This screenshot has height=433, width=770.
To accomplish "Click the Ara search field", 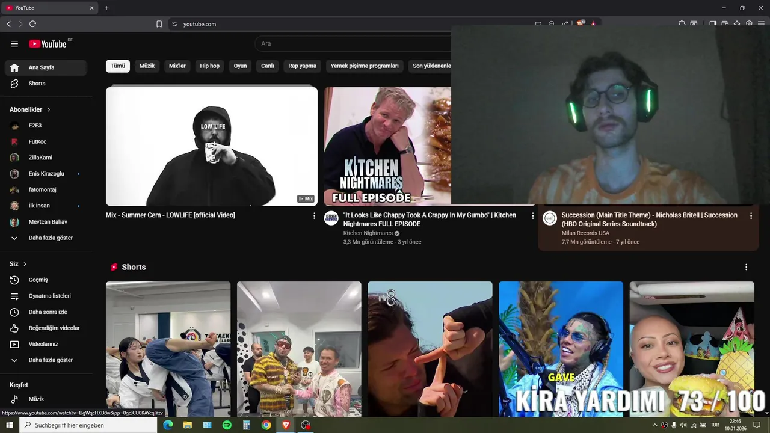I will (x=353, y=43).
